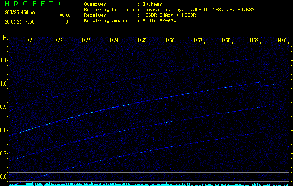Jump to the 1440 time marker

click(282, 40)
